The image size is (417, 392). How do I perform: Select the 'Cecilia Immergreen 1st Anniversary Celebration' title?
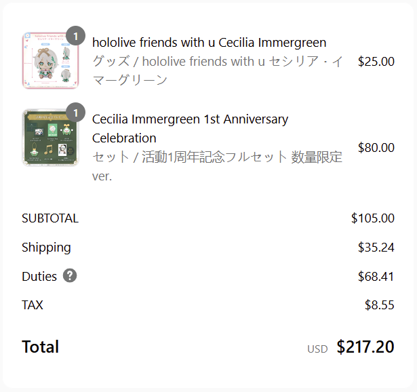point(190,128)
